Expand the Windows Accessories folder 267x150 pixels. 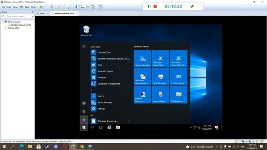coord(110,121)
